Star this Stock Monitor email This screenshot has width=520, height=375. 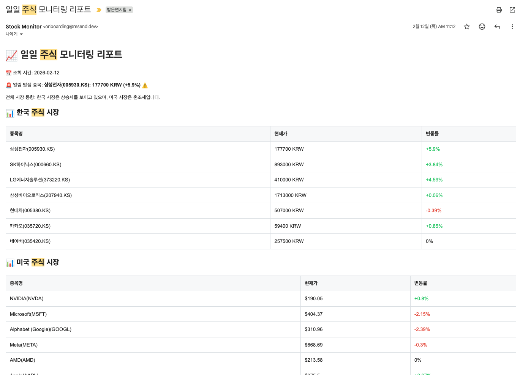[467, 27]
